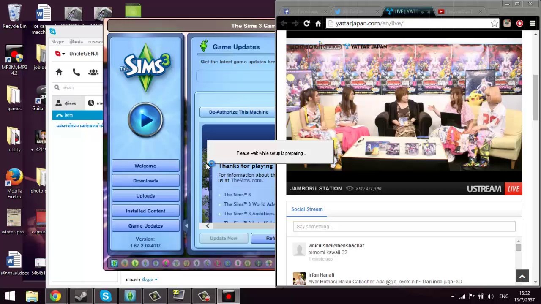Click the Instagram extension icon
Viewport: 541px width, 304px height.
point(507,24)
